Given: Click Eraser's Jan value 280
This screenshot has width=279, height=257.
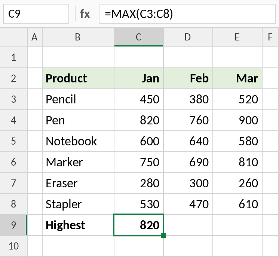Looking at the screenshot, I should (x=139, y=183).
